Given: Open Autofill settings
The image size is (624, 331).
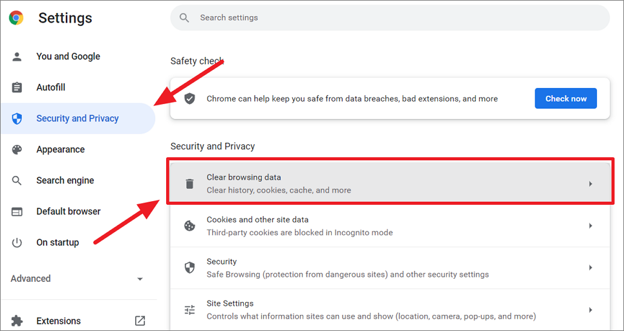Looking at the screenshot, I should pos(50,87).
